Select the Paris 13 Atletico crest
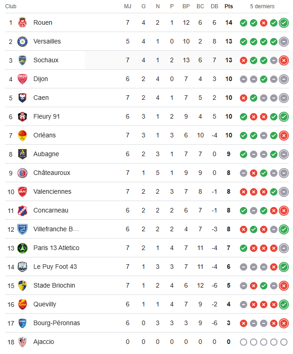This screenshot has height=354, width=293. pyautogui.click(x=22, y=248)
